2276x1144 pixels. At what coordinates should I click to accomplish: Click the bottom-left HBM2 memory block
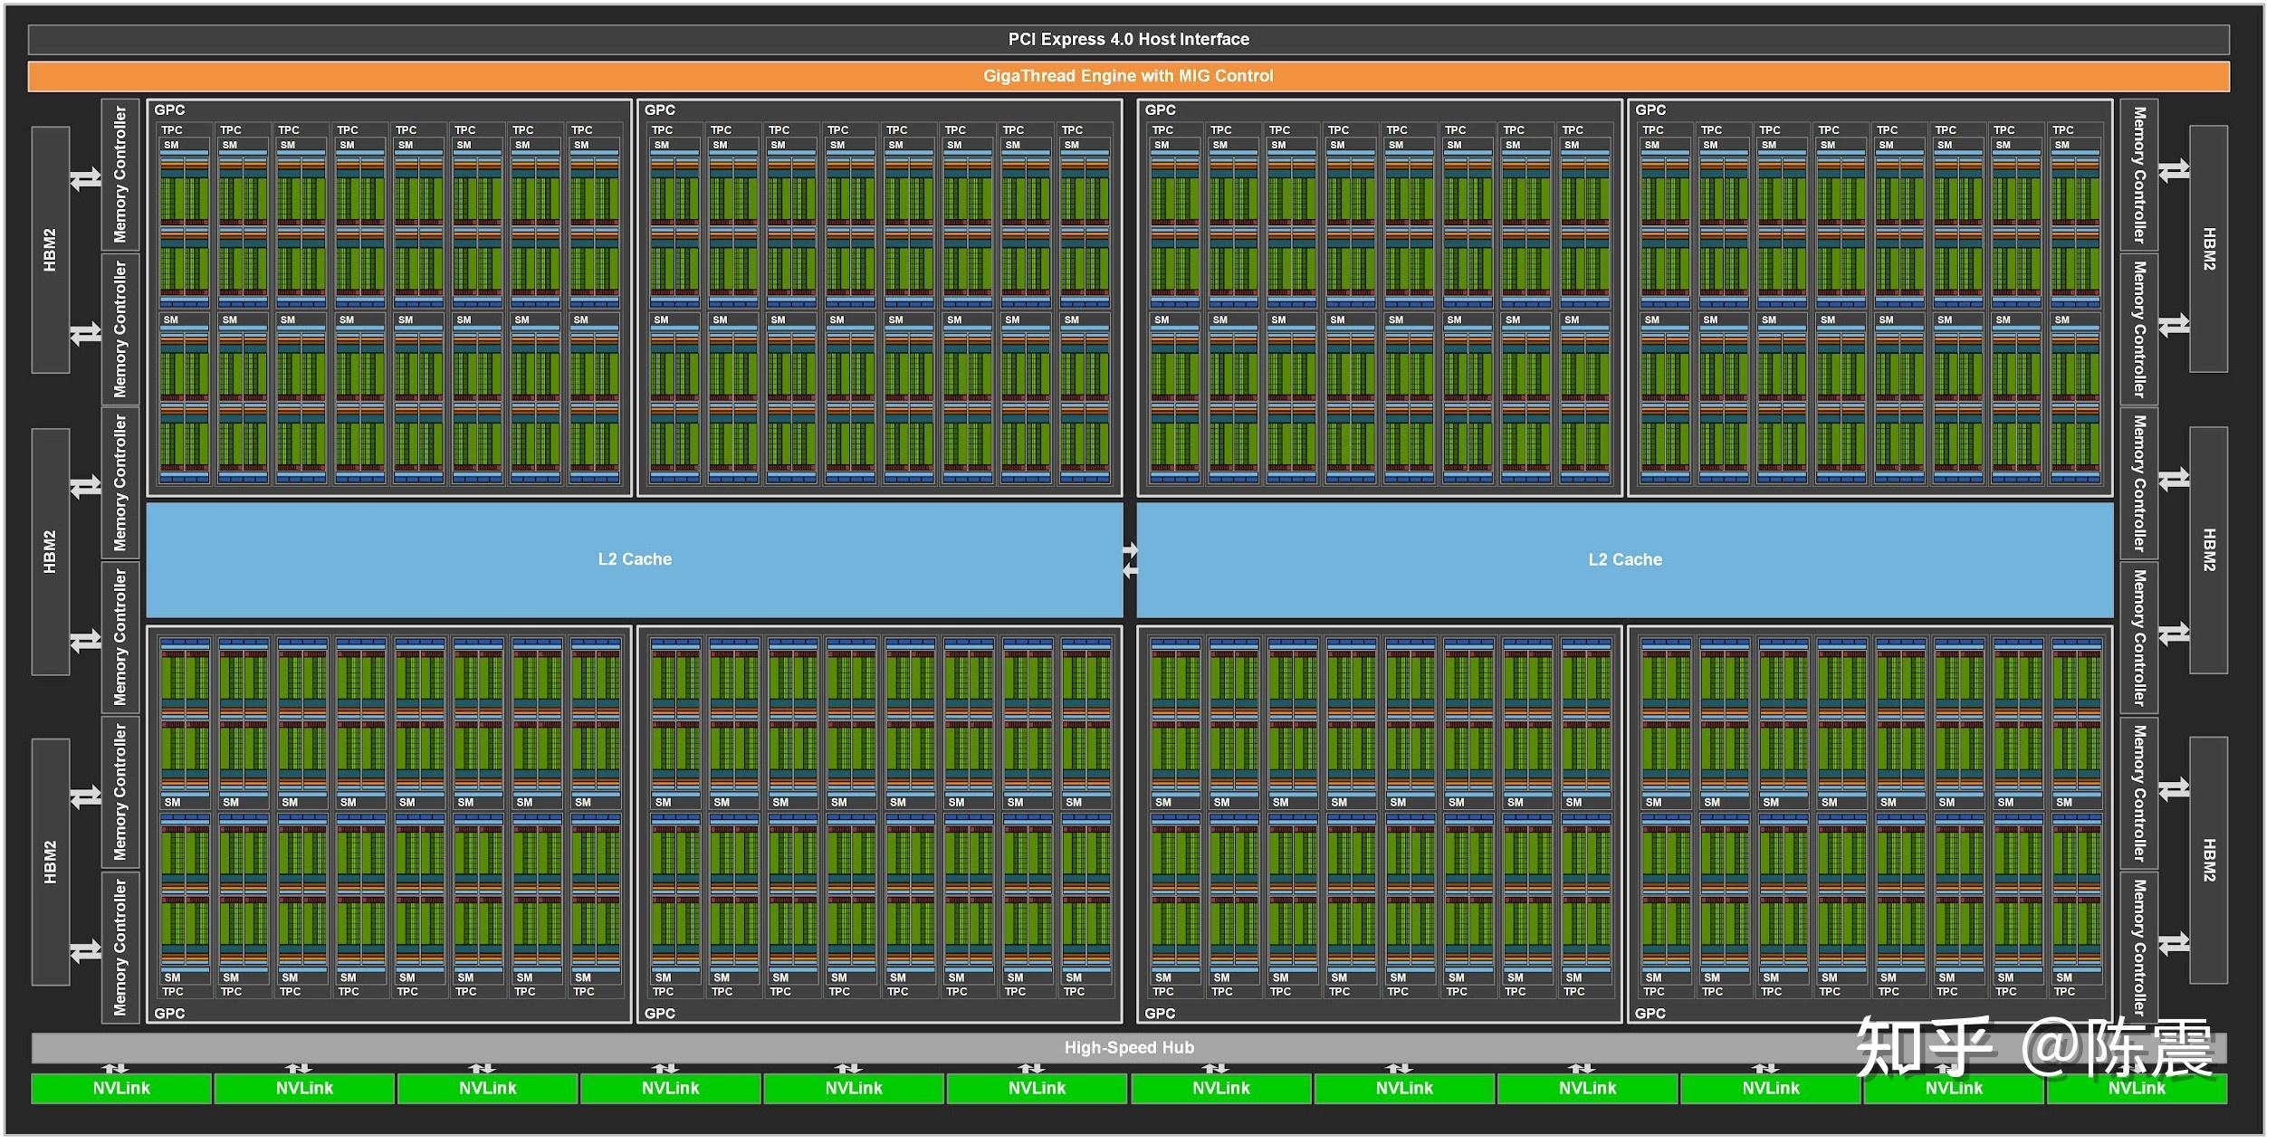tap(51, 863)
